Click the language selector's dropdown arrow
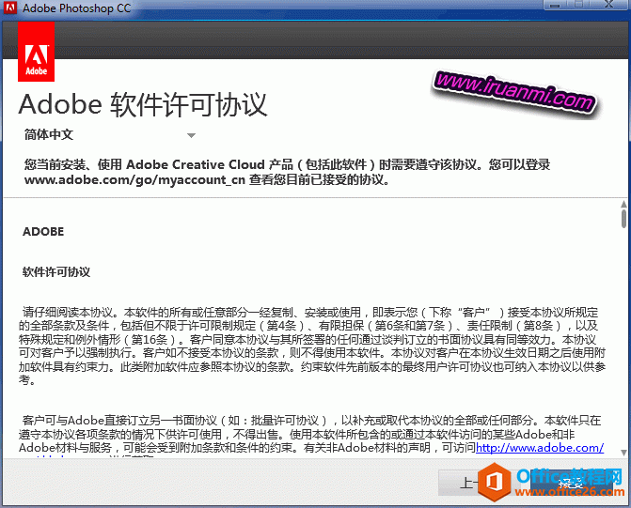This screenshot has width=631, height=508. pyautogui.click(x=191, y=136)
